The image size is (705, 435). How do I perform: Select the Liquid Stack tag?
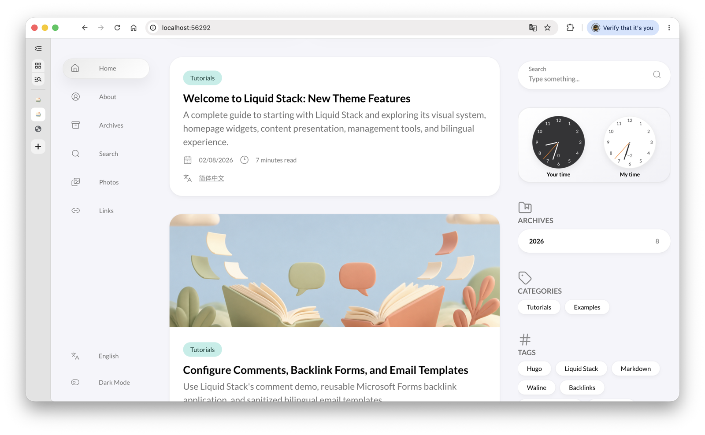[581, 369]
